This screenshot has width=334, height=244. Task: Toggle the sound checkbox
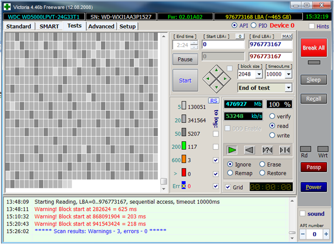pos(302,213)
